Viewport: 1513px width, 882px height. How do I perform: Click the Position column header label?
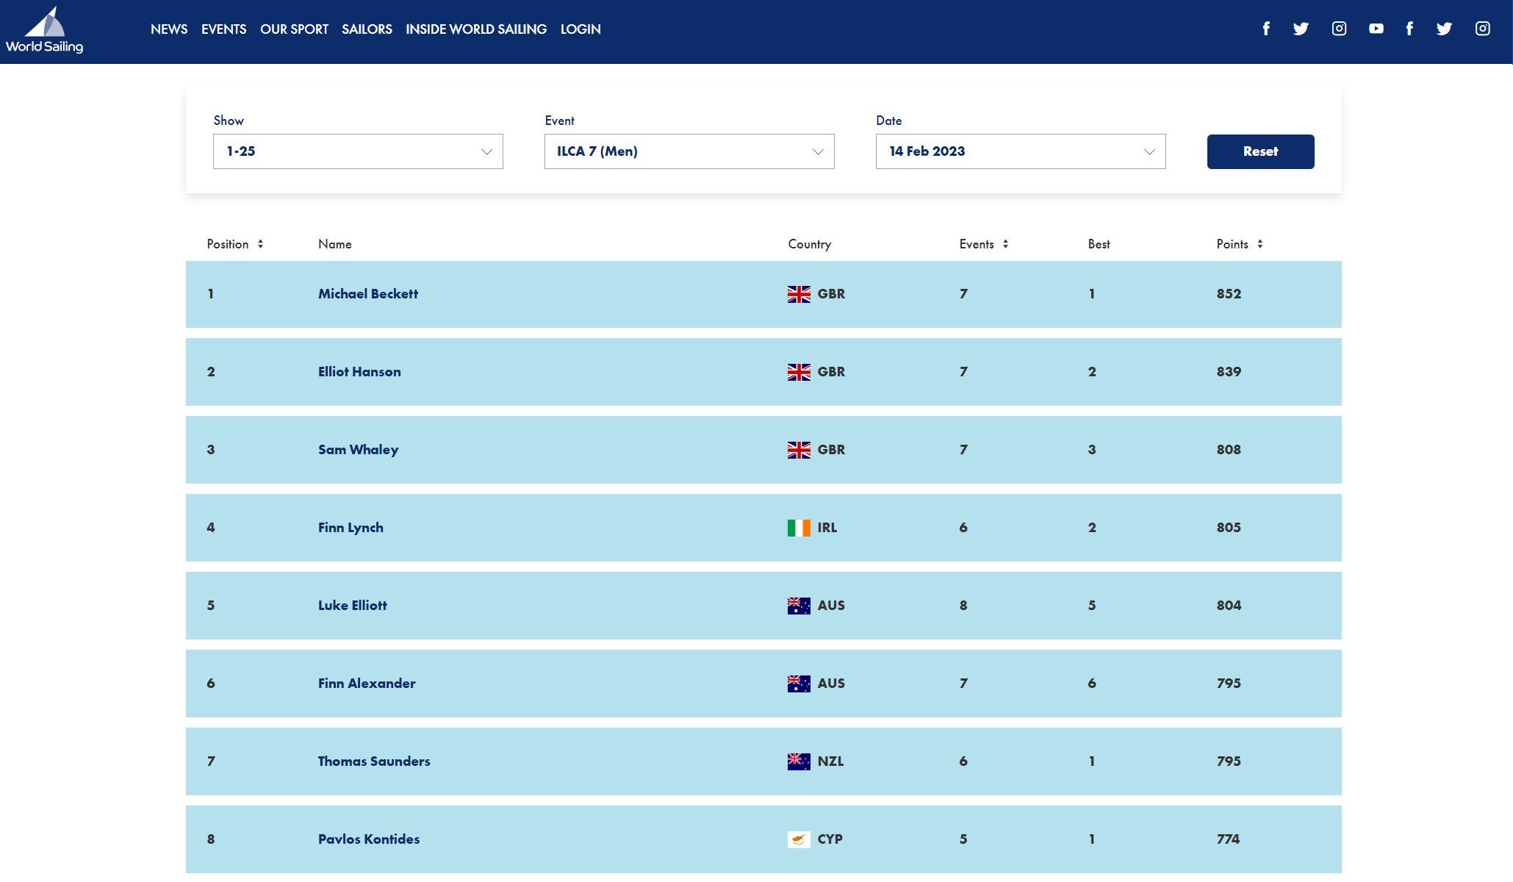click(x=228, y=244)
